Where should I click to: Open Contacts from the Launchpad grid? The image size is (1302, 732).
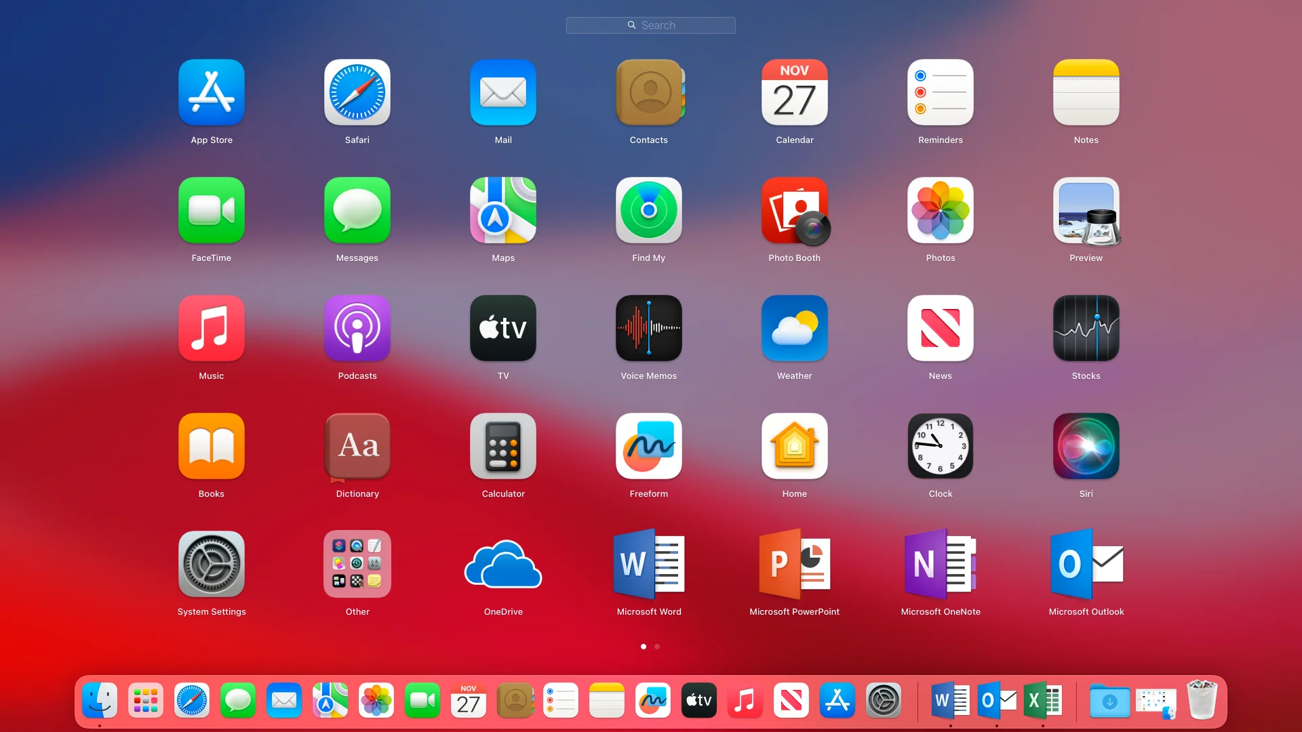[649, 92]
